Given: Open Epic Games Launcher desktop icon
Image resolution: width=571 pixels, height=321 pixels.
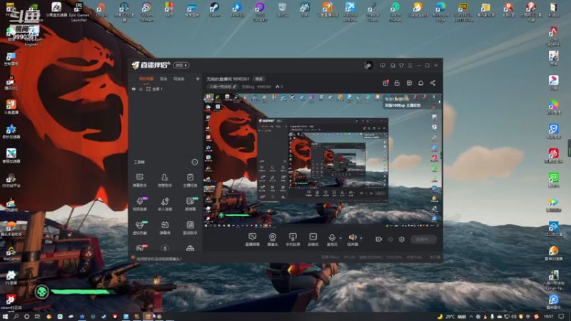Looking at the screenshot, I should [x=79, y=11].
